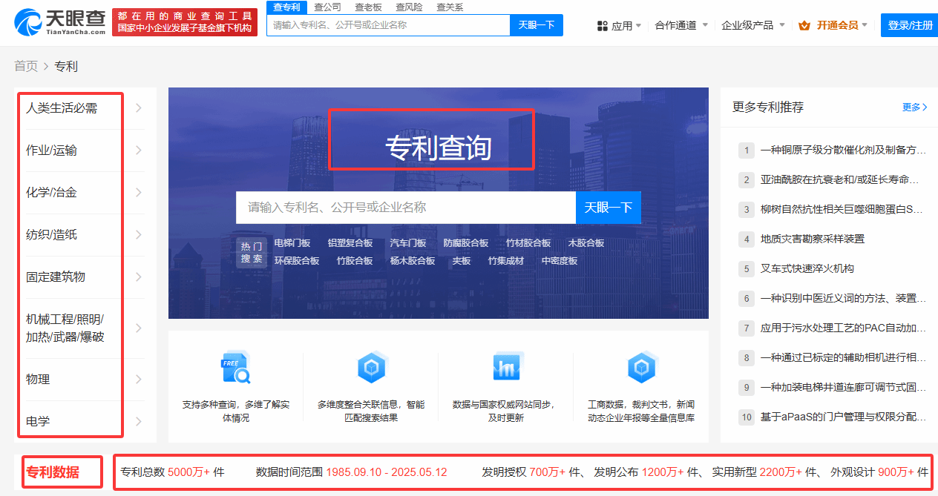Open patent 一种识别中医近义词的方法
Screen dimensions: 938x496
(843, 299)
